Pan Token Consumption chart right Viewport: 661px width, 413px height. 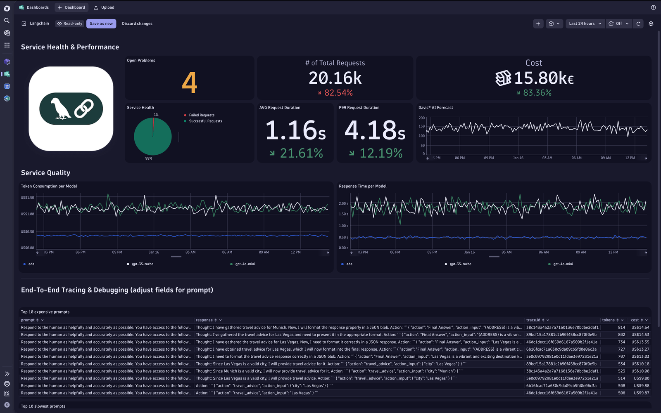(328, 253)
